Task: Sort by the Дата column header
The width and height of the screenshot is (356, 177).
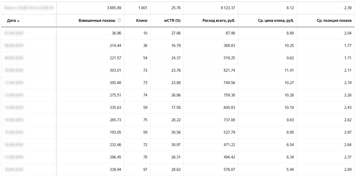Action: tap(11, 21)
